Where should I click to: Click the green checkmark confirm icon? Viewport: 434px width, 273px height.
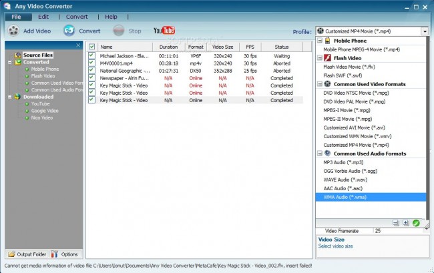pyautogui.click(x=416, y=222)
